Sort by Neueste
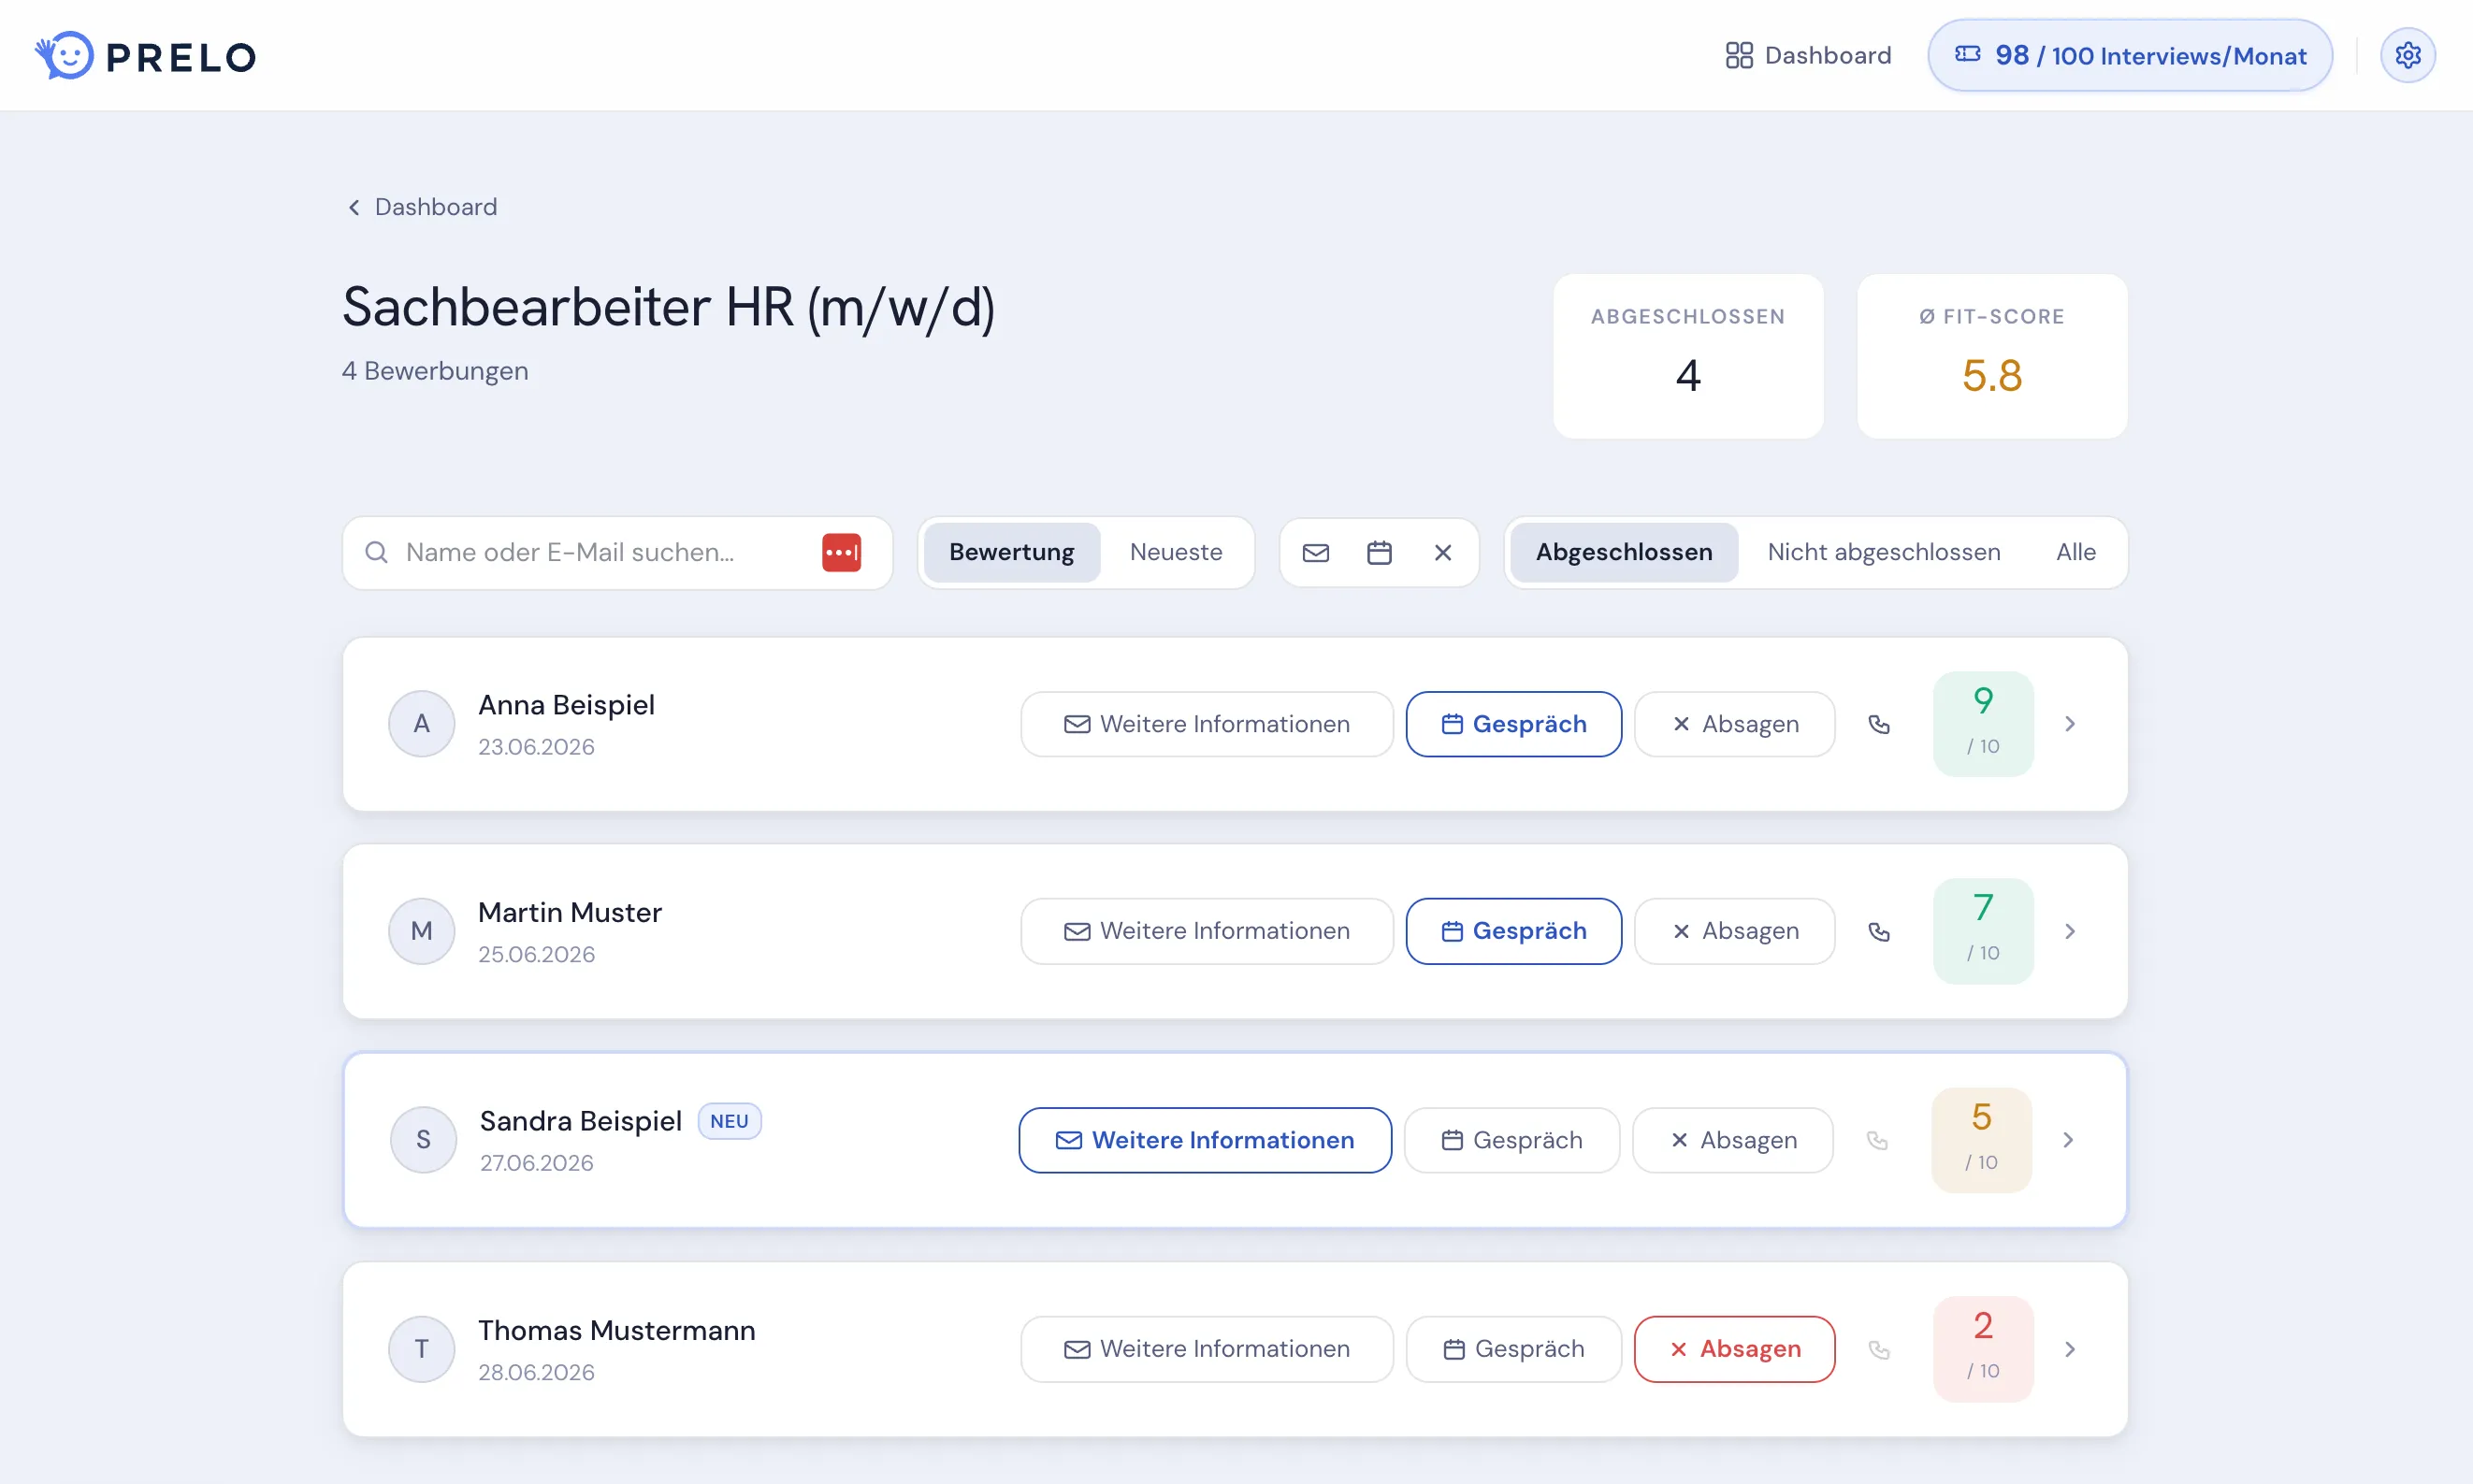 pyautogui.click(x=1176, y=552)
